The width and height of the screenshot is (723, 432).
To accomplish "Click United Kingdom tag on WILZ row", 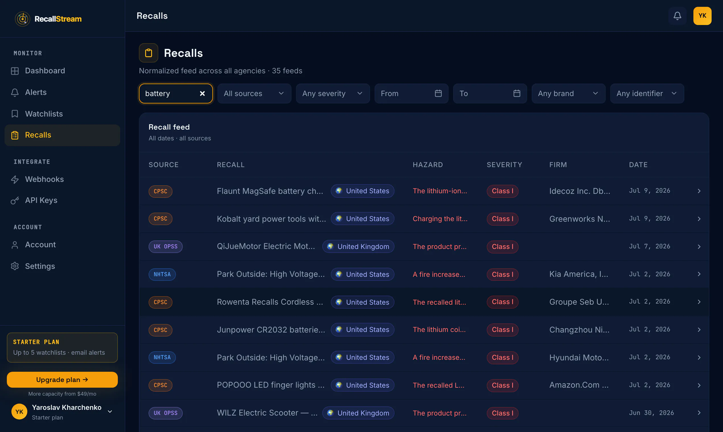I will [x=358, y=413].
